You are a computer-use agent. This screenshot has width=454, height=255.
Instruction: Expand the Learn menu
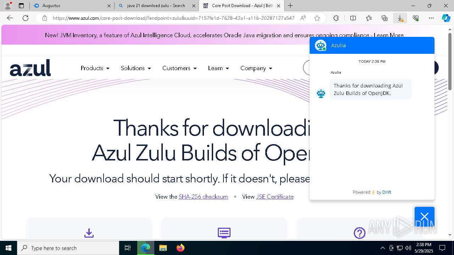coord(218,68)
